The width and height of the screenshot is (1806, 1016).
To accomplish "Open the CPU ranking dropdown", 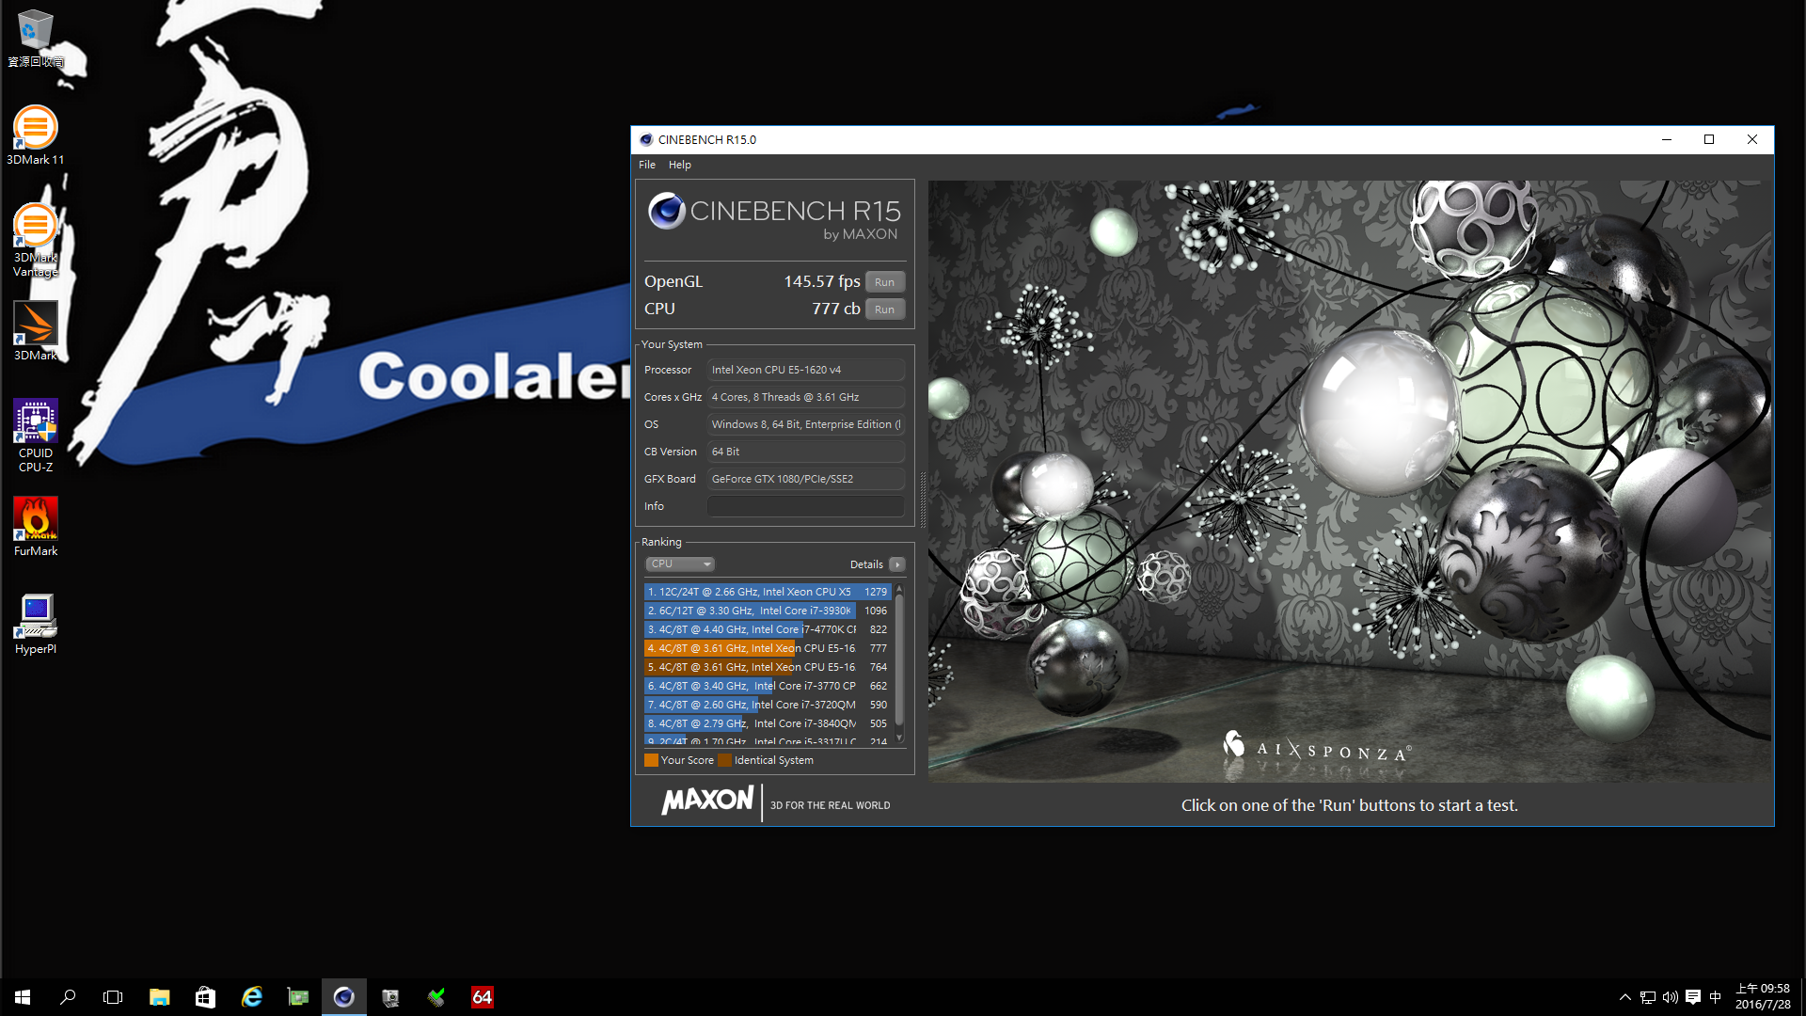I will (679, 564).
